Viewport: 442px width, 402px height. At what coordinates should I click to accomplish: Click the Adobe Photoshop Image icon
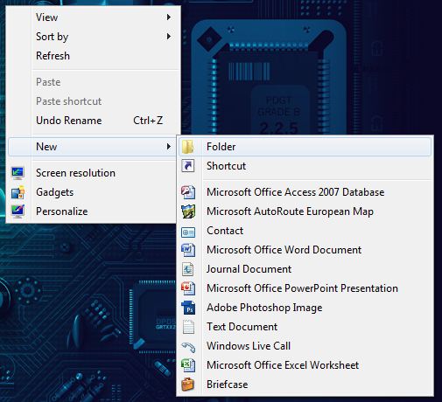188,308
